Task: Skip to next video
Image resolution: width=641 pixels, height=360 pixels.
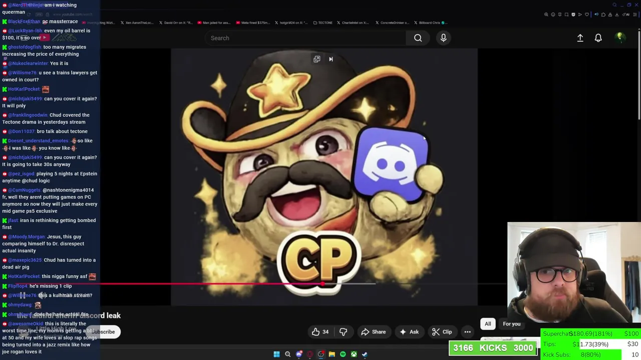Action: click(331, 59)
